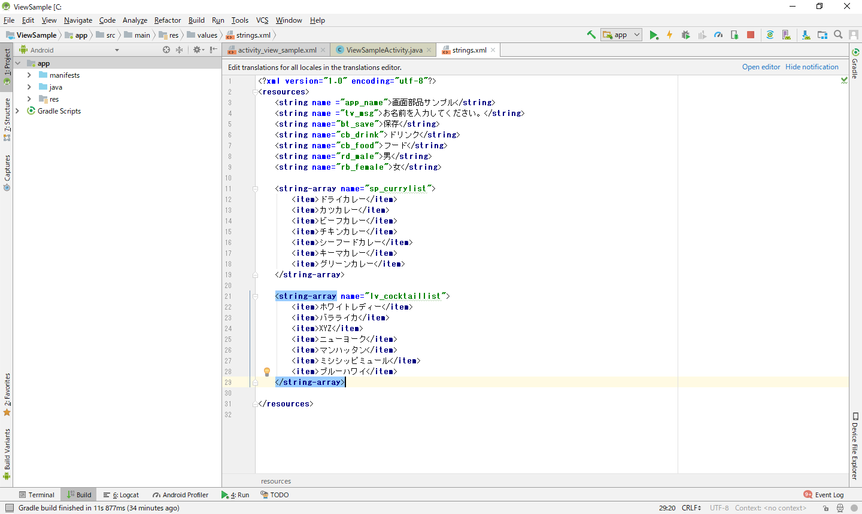
Task: Start debugging with the bug icon
Action: pyautogui.click(x=685, y=35)
